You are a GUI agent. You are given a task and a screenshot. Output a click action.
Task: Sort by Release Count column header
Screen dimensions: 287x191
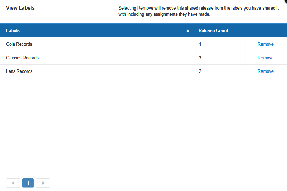[214, 30]
